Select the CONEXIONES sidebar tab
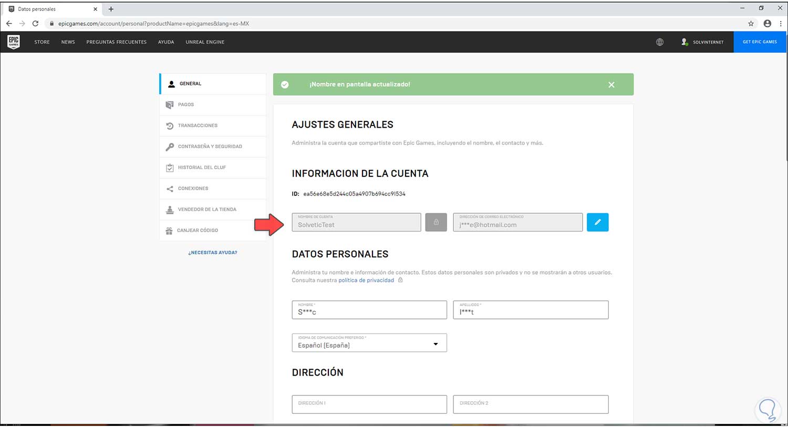The image size is (788, 427). 213,189
